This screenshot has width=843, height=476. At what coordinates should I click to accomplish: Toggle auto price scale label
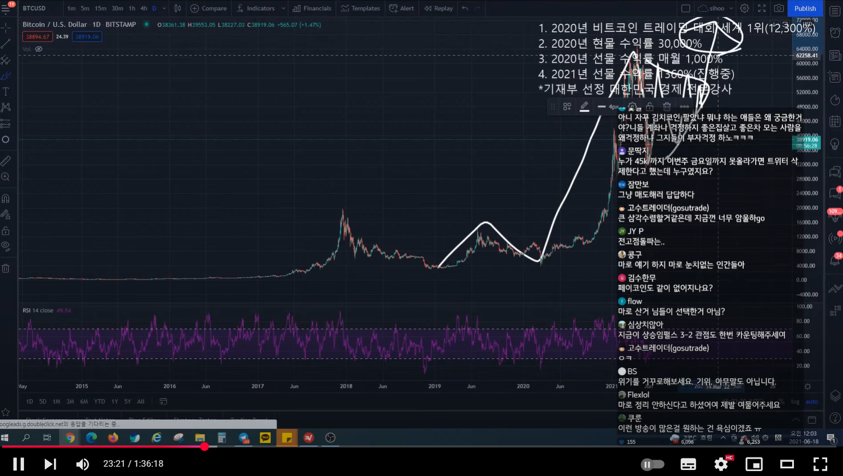(812, 401)
